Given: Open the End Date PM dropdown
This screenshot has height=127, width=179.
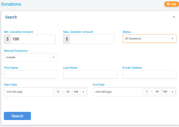Looking at the screenshot, I should pyautogui.click(x=168, y=92).
